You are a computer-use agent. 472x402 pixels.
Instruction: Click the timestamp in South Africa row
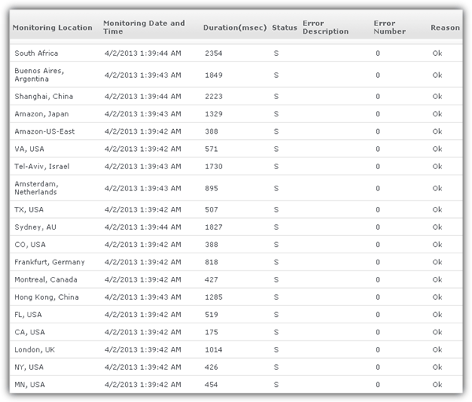coord(143,53)
